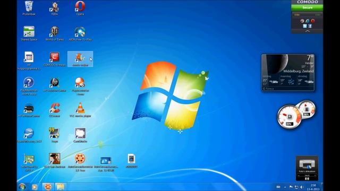The height and width of the screenshot is (191, 340).
Task: Launch OpenOffice.org desktop shortcut
Action: (x=29, y=135)
